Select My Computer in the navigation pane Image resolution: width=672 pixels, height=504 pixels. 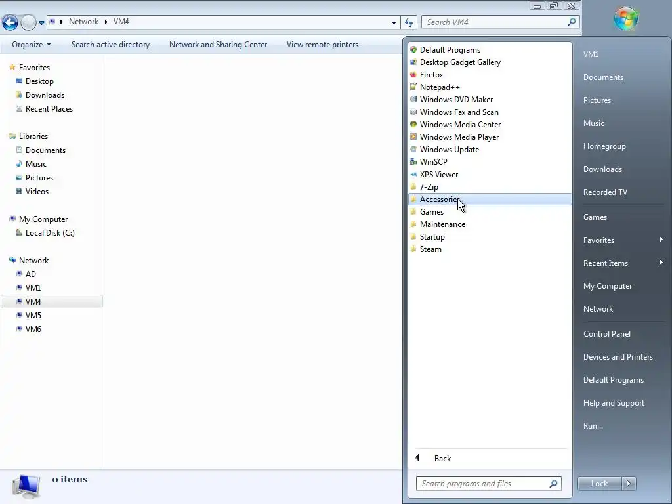point(43,219)
